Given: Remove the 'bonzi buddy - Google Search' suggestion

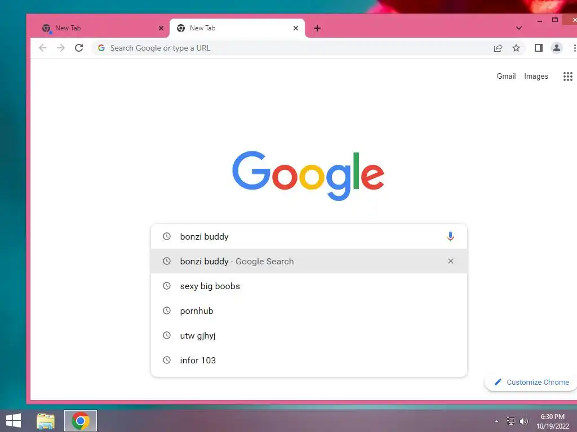Looking at the screenshot, I should (450, 261).
